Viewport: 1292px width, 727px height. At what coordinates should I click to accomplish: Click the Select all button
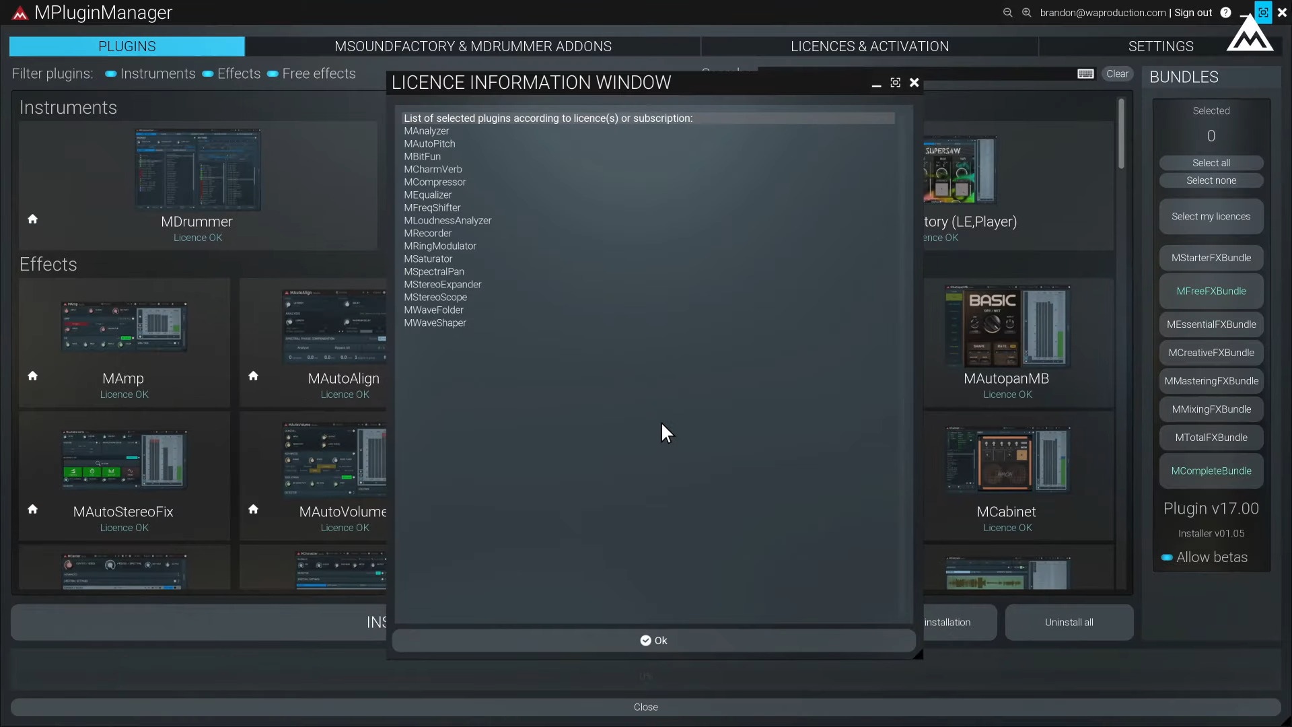point(1210,162)
